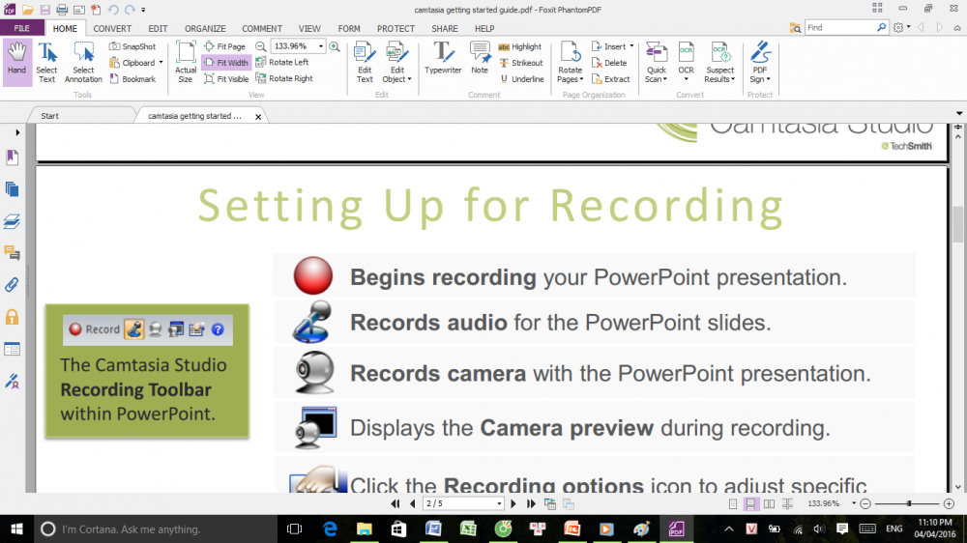Image resolution: width=967 pixels, height=543 pixels.
Task: Rotate the view right
Action: (x=284, y=79)
